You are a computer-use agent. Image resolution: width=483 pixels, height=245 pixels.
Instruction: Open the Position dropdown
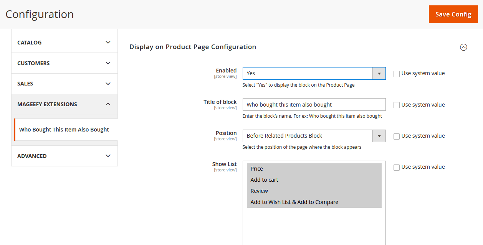[x=314, y=136]
